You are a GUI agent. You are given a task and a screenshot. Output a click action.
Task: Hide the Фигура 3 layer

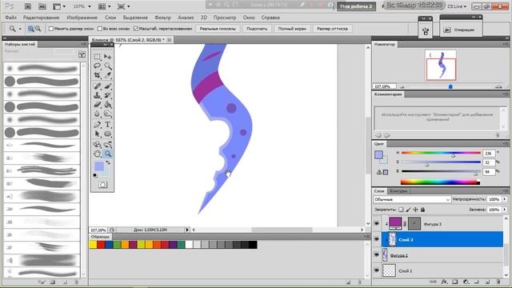click(x=377, y=224)
